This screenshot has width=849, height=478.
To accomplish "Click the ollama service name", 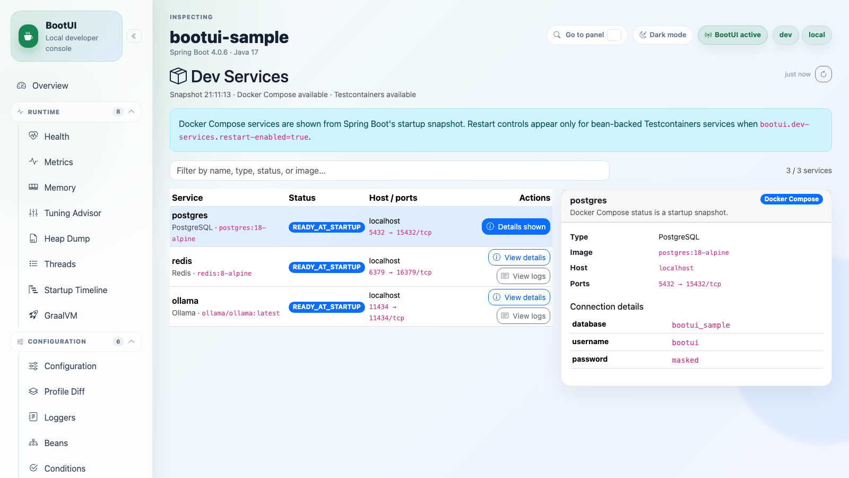I will pyautogui.click(x=185, y=301).
